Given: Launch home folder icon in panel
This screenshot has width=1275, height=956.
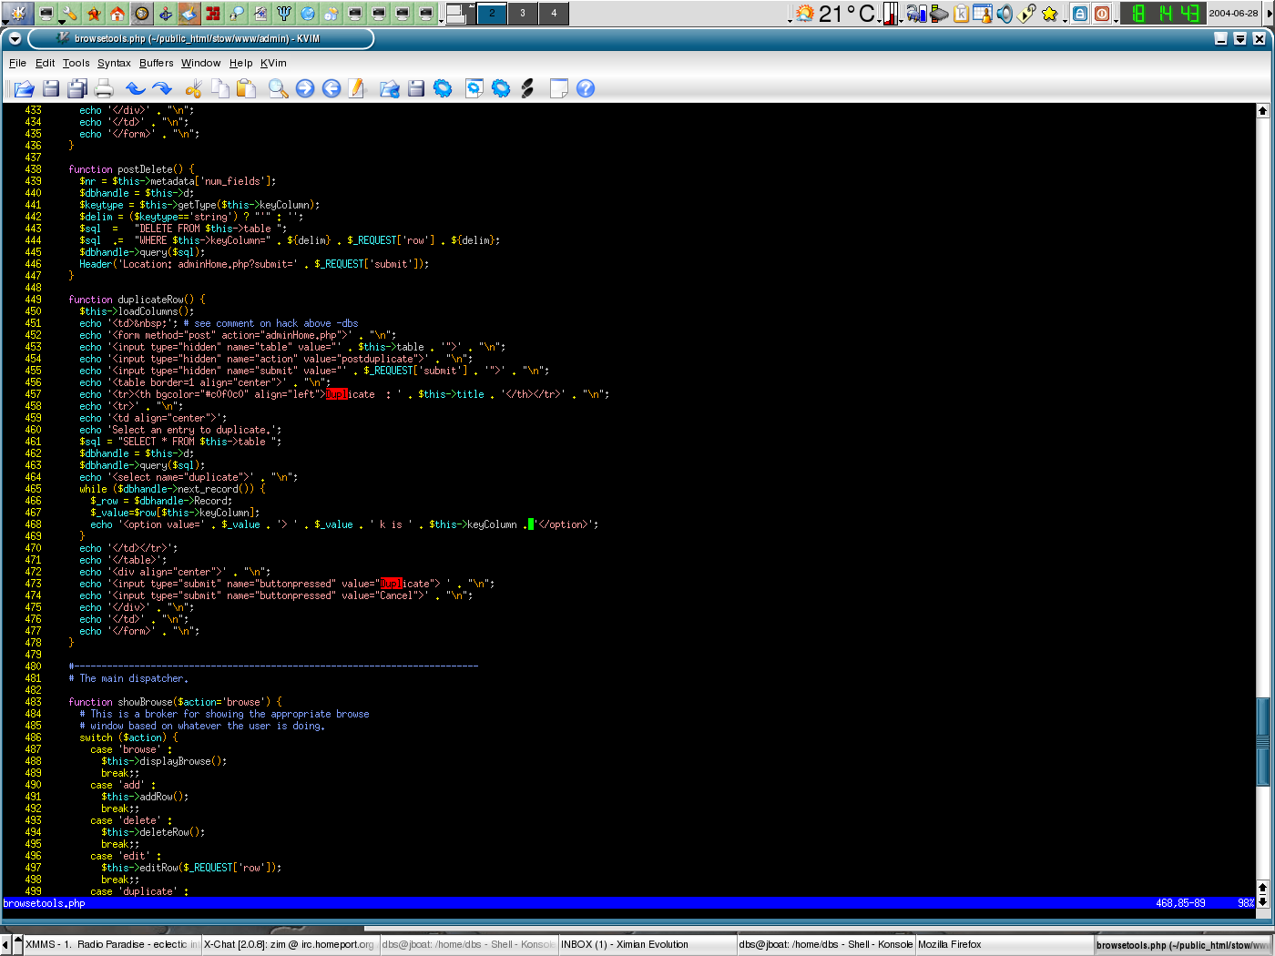Looking at the screenshot, I should pos(117,13).
